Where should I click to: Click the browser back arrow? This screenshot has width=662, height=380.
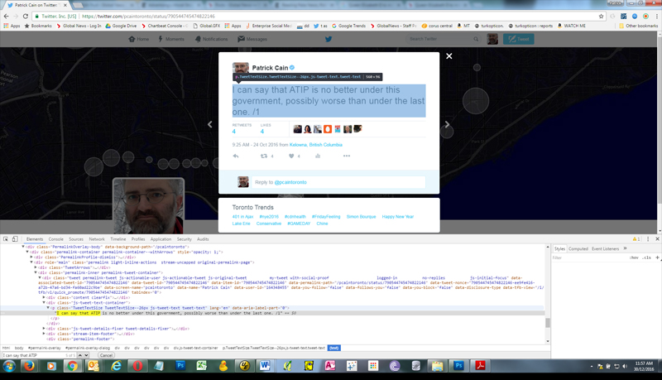6,16
